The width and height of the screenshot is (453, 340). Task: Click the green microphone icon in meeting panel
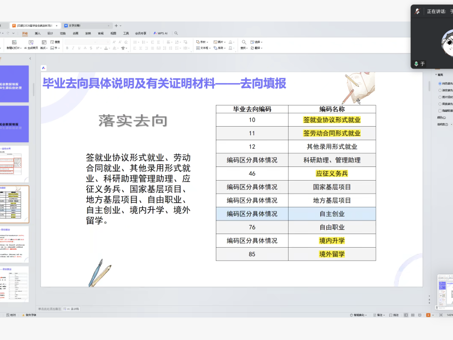pyautogui.click(x=416, y=64)
